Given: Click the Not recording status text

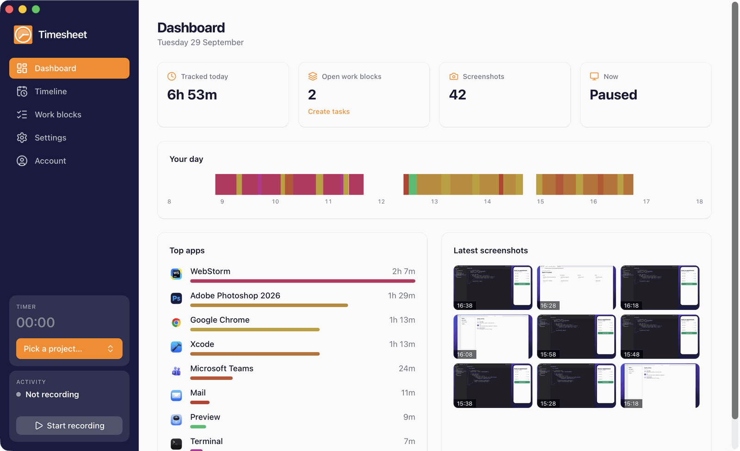Looking at the screenshot, I should (x=52, y=395).
